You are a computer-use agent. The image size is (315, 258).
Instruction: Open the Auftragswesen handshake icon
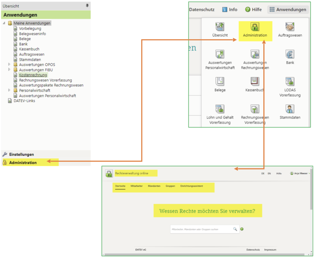pyautogui.click(x=290, y=27)
